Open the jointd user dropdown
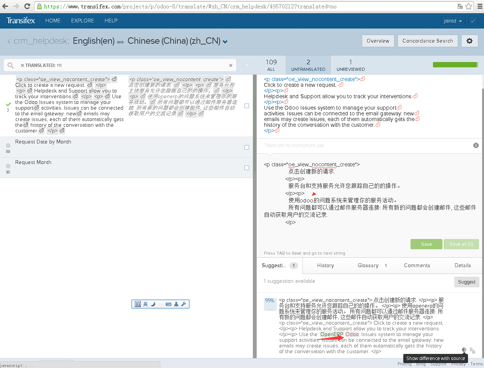484x368 pixels. 453,21
